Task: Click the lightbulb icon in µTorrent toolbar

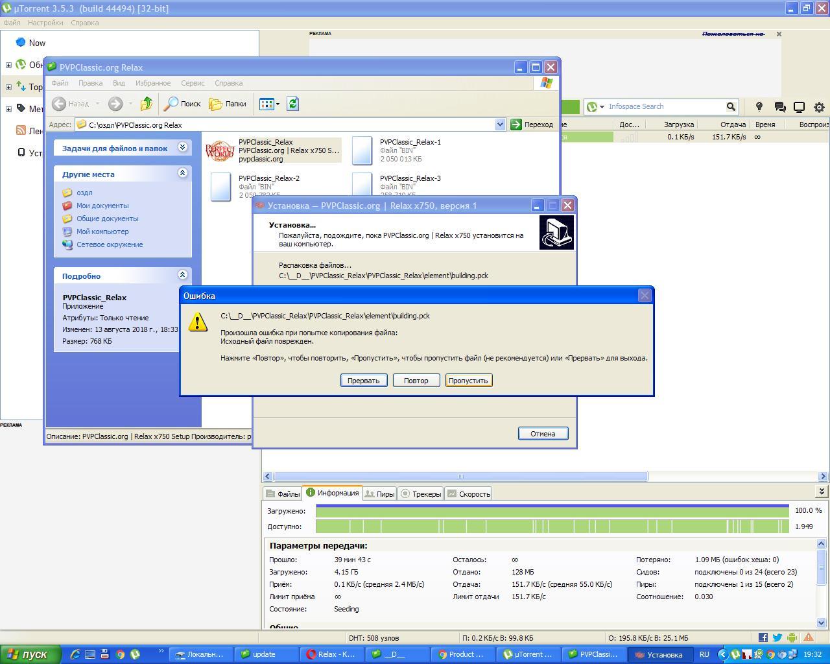Action: [759, 107]
